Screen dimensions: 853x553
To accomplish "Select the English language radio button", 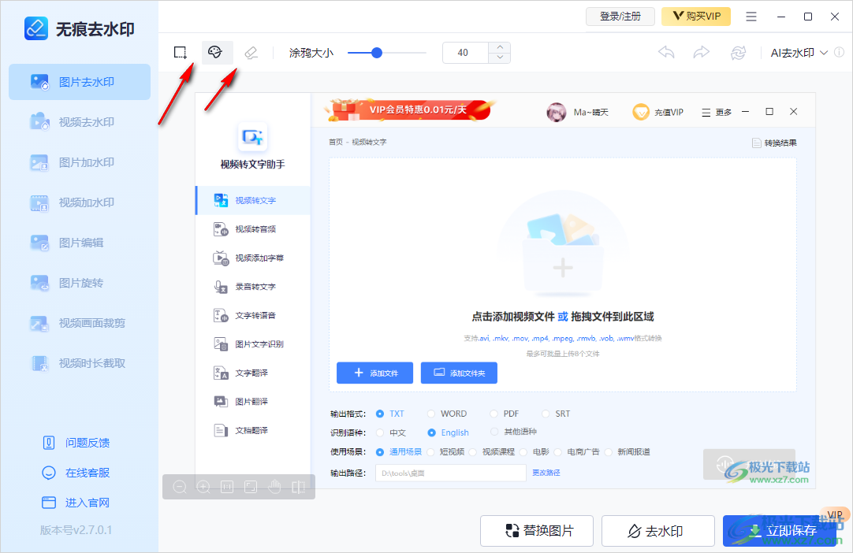I will pyautogui.click(x=431, y=432).
